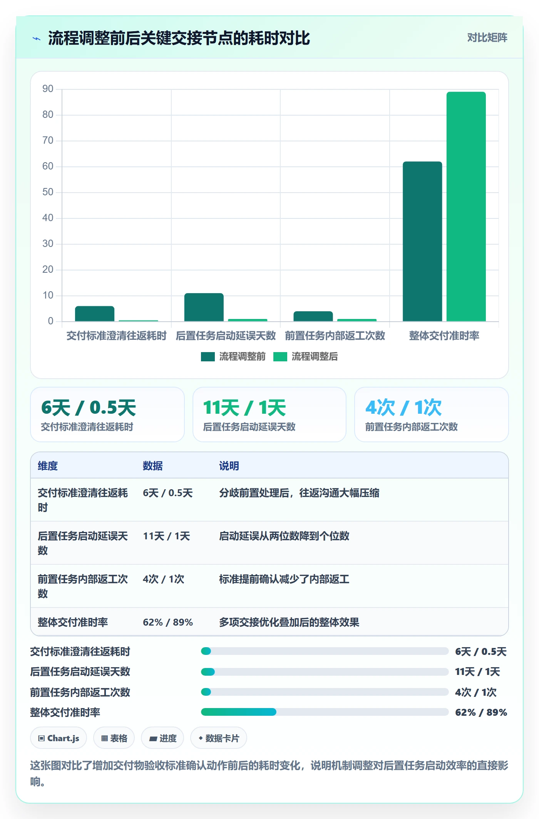Click the 11天 / 1天 value beside progress bar
Image resolution: width=539 pixels, height=819 pixels.
[477, 672]
